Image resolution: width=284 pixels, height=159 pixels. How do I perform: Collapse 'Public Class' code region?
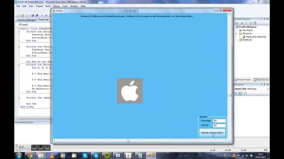click(x=19, y=29)
